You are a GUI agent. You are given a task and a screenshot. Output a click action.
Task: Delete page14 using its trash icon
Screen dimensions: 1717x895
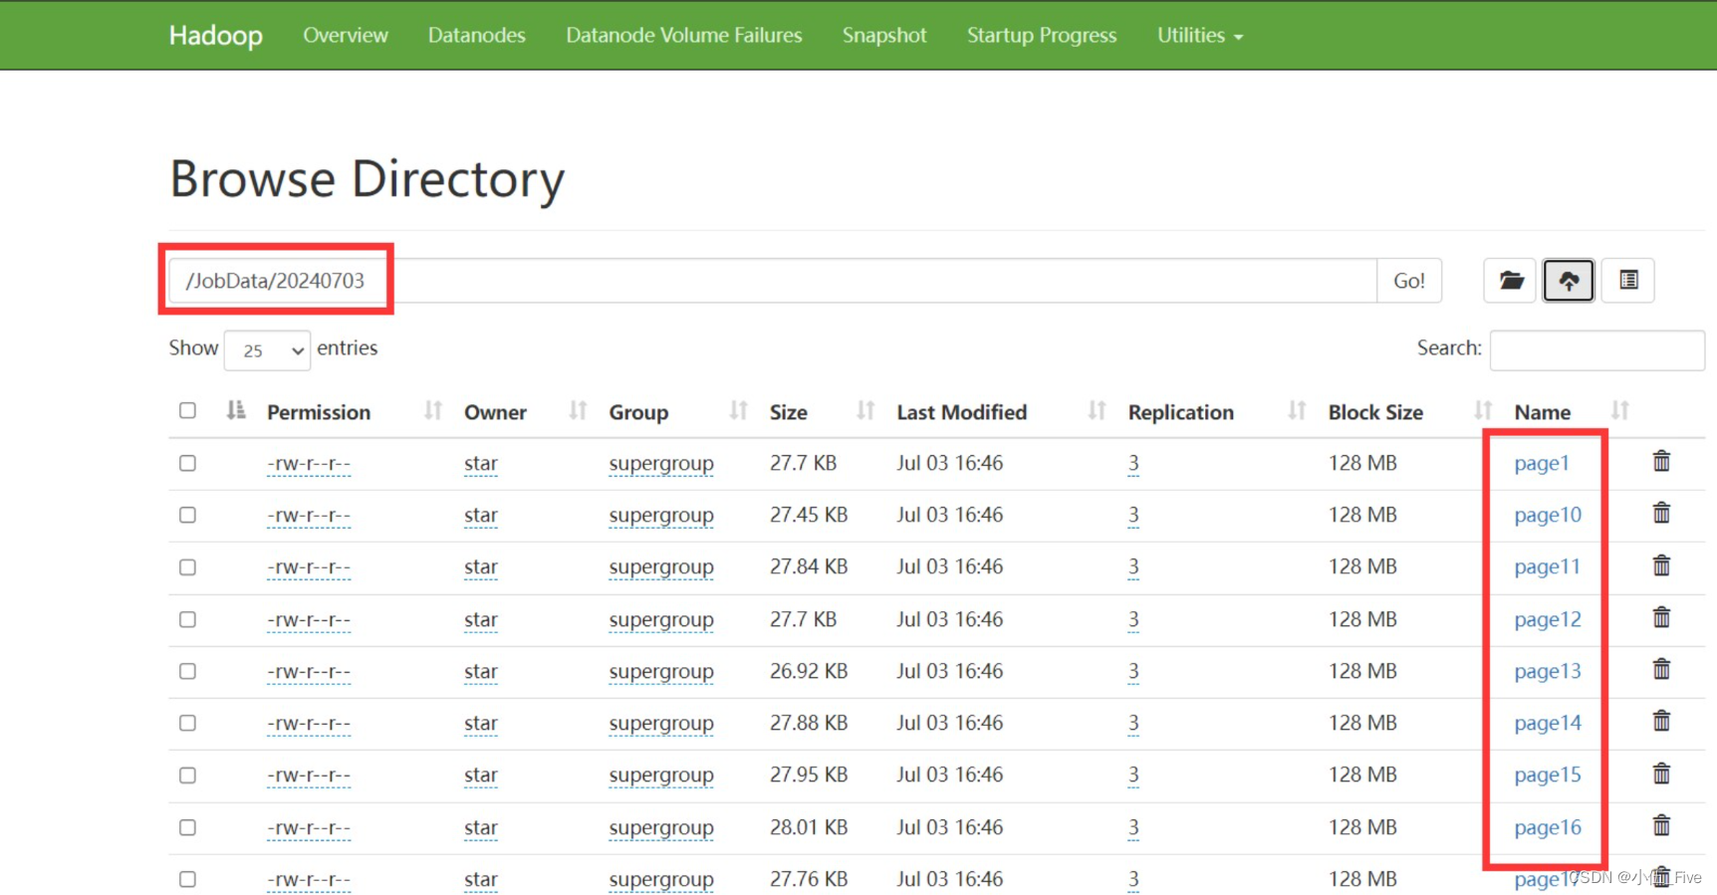1661,721
